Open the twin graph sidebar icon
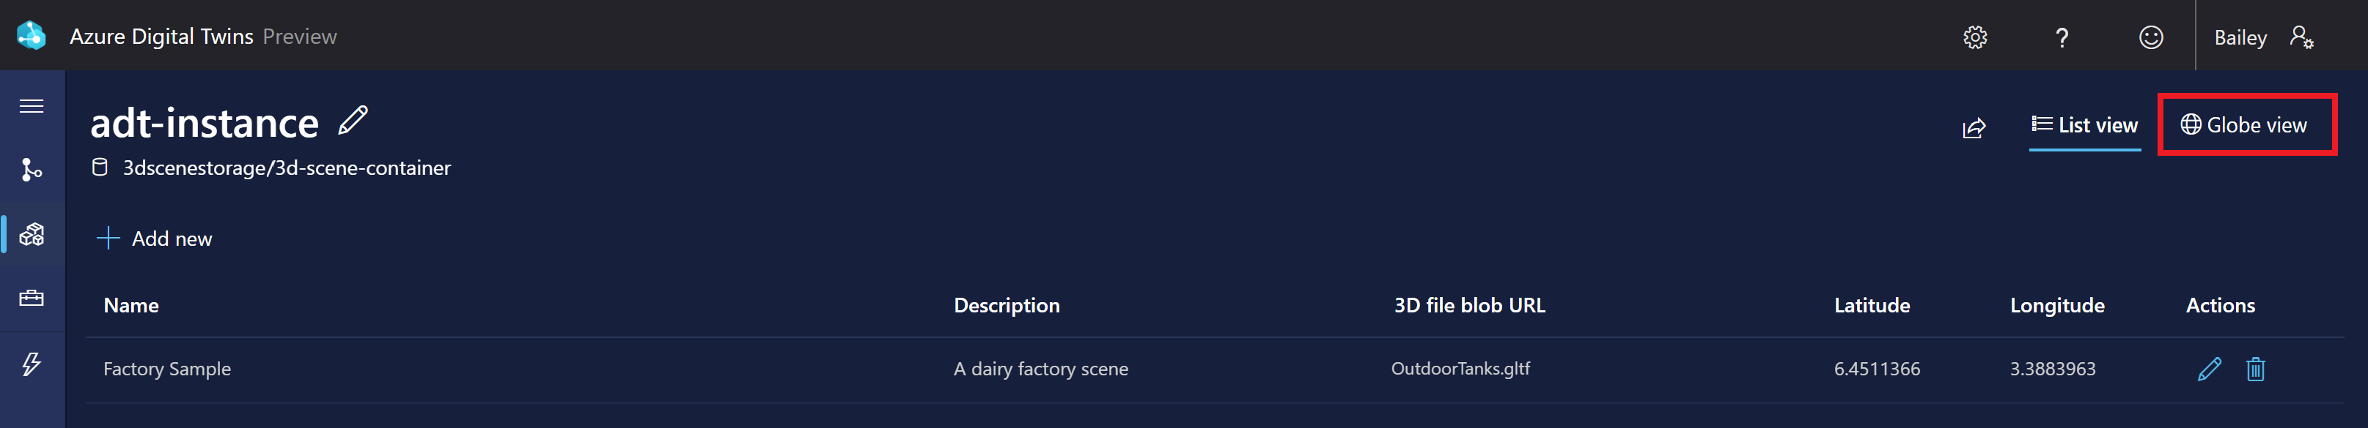The height and width of the screenshot is (428, 2368). tap(32, 170)
